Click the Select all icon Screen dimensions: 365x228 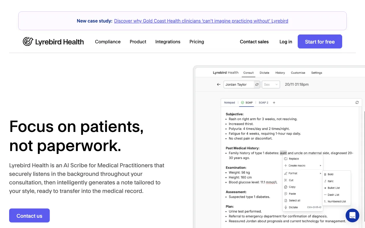pyautogui.click(x=286, y=200)
